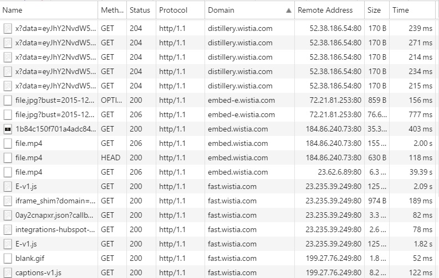
Task: Click the document icon of captions-v1.js
Action: (8, 273)
